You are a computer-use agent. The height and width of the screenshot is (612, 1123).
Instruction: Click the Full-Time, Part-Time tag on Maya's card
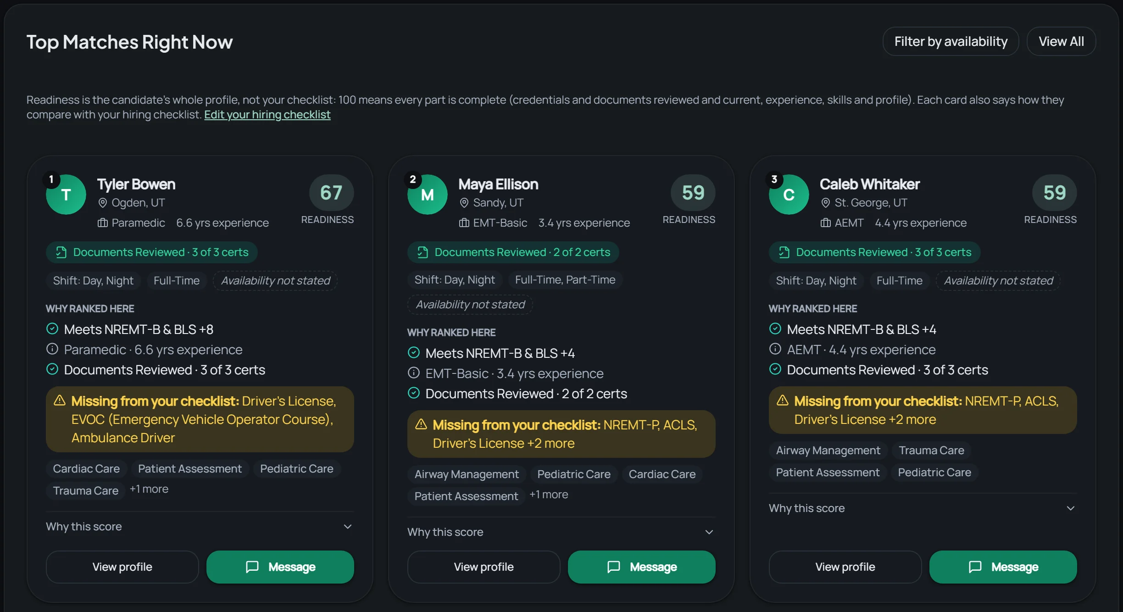(x=565, y=280)
